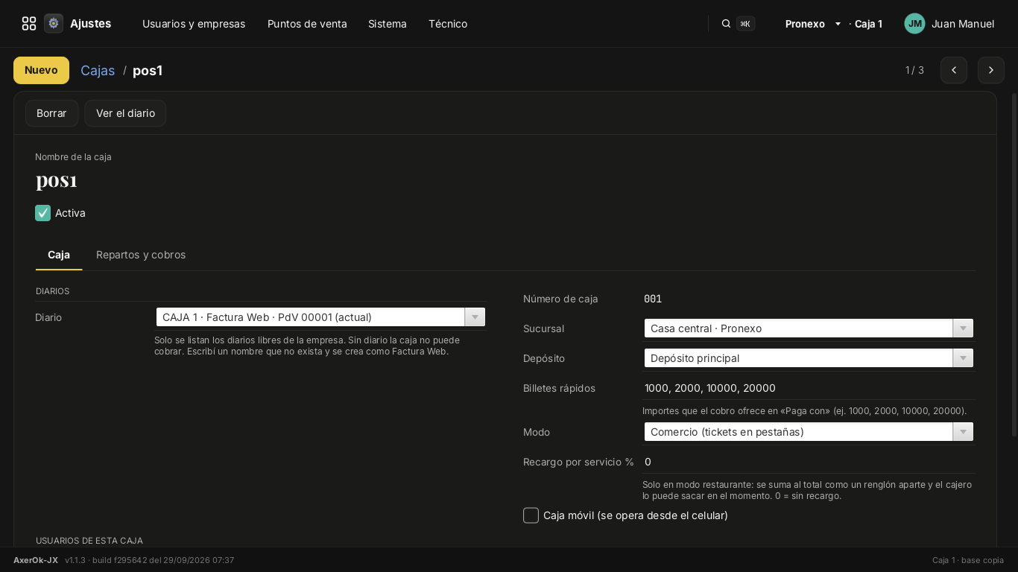Open the Técnico menu
The image size is (1018, 572).
click(448, 24)
